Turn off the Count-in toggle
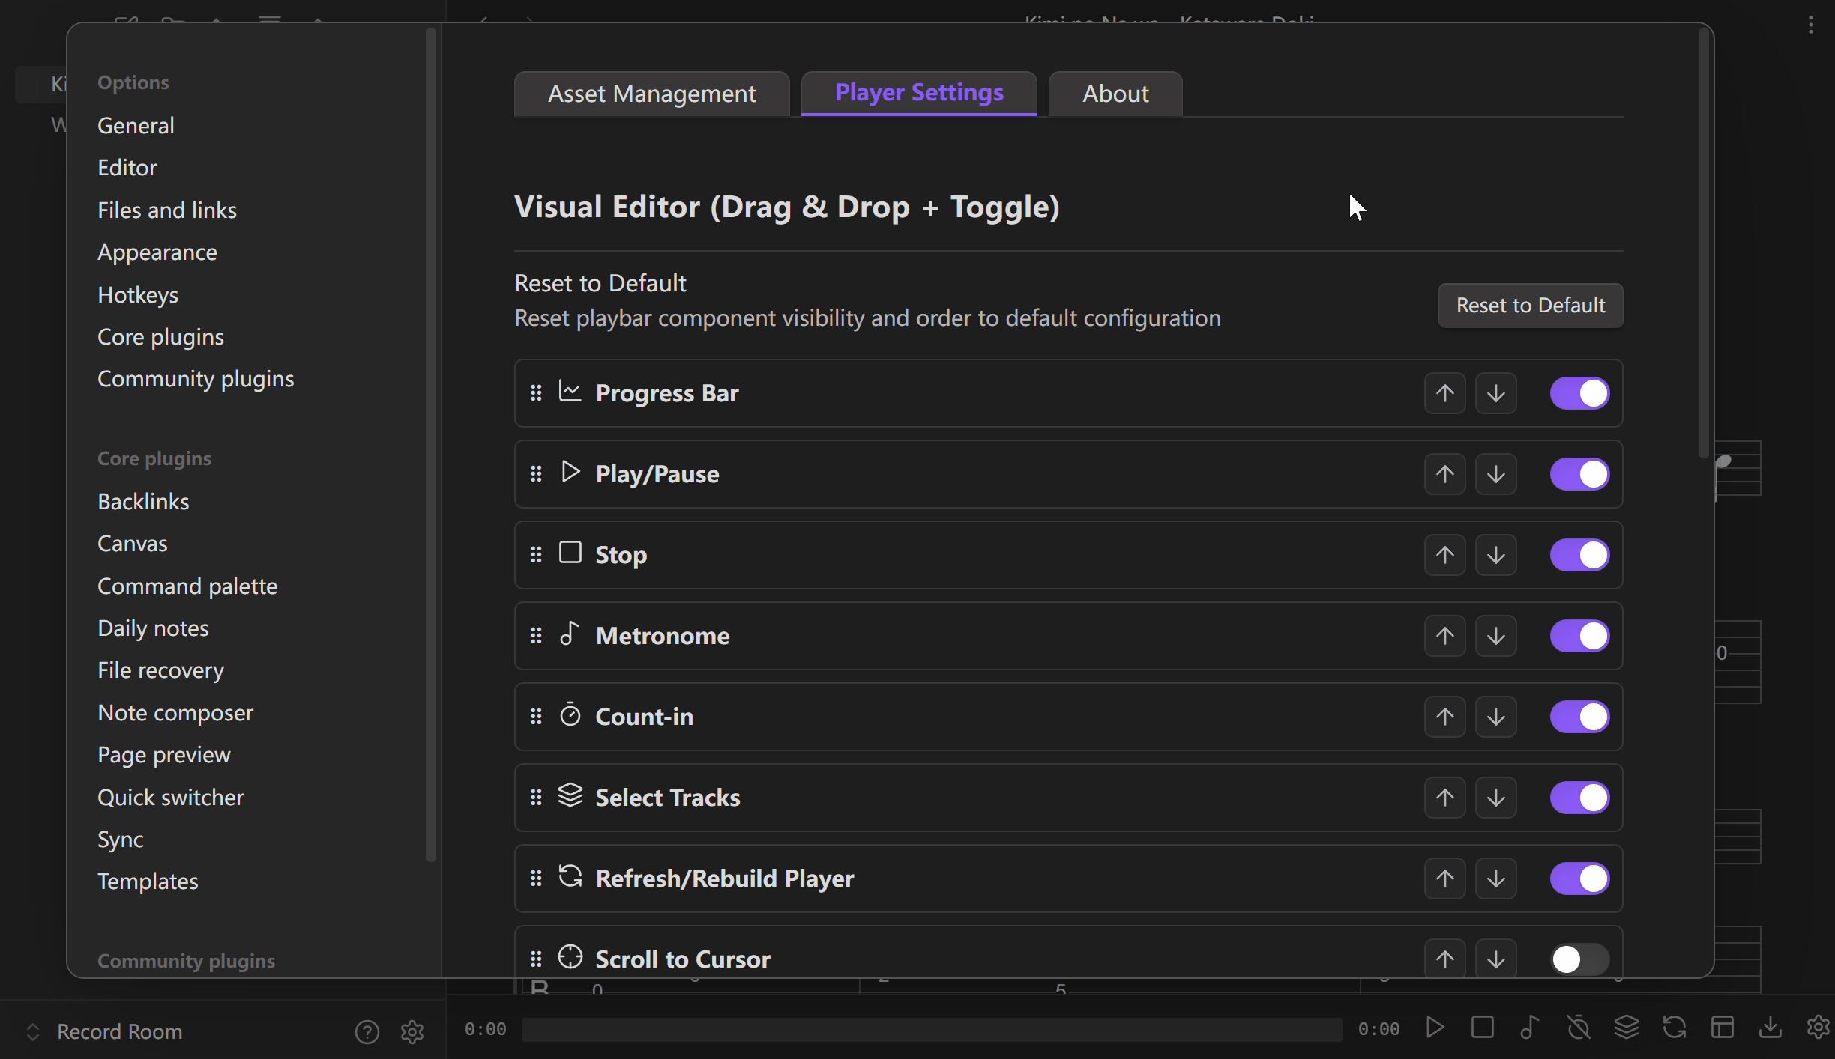The height and width of the screenshot is (1059, 1835). [x=1580, y=717]
